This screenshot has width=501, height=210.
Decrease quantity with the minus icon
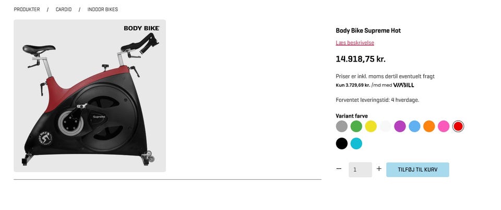click(339, 169)
